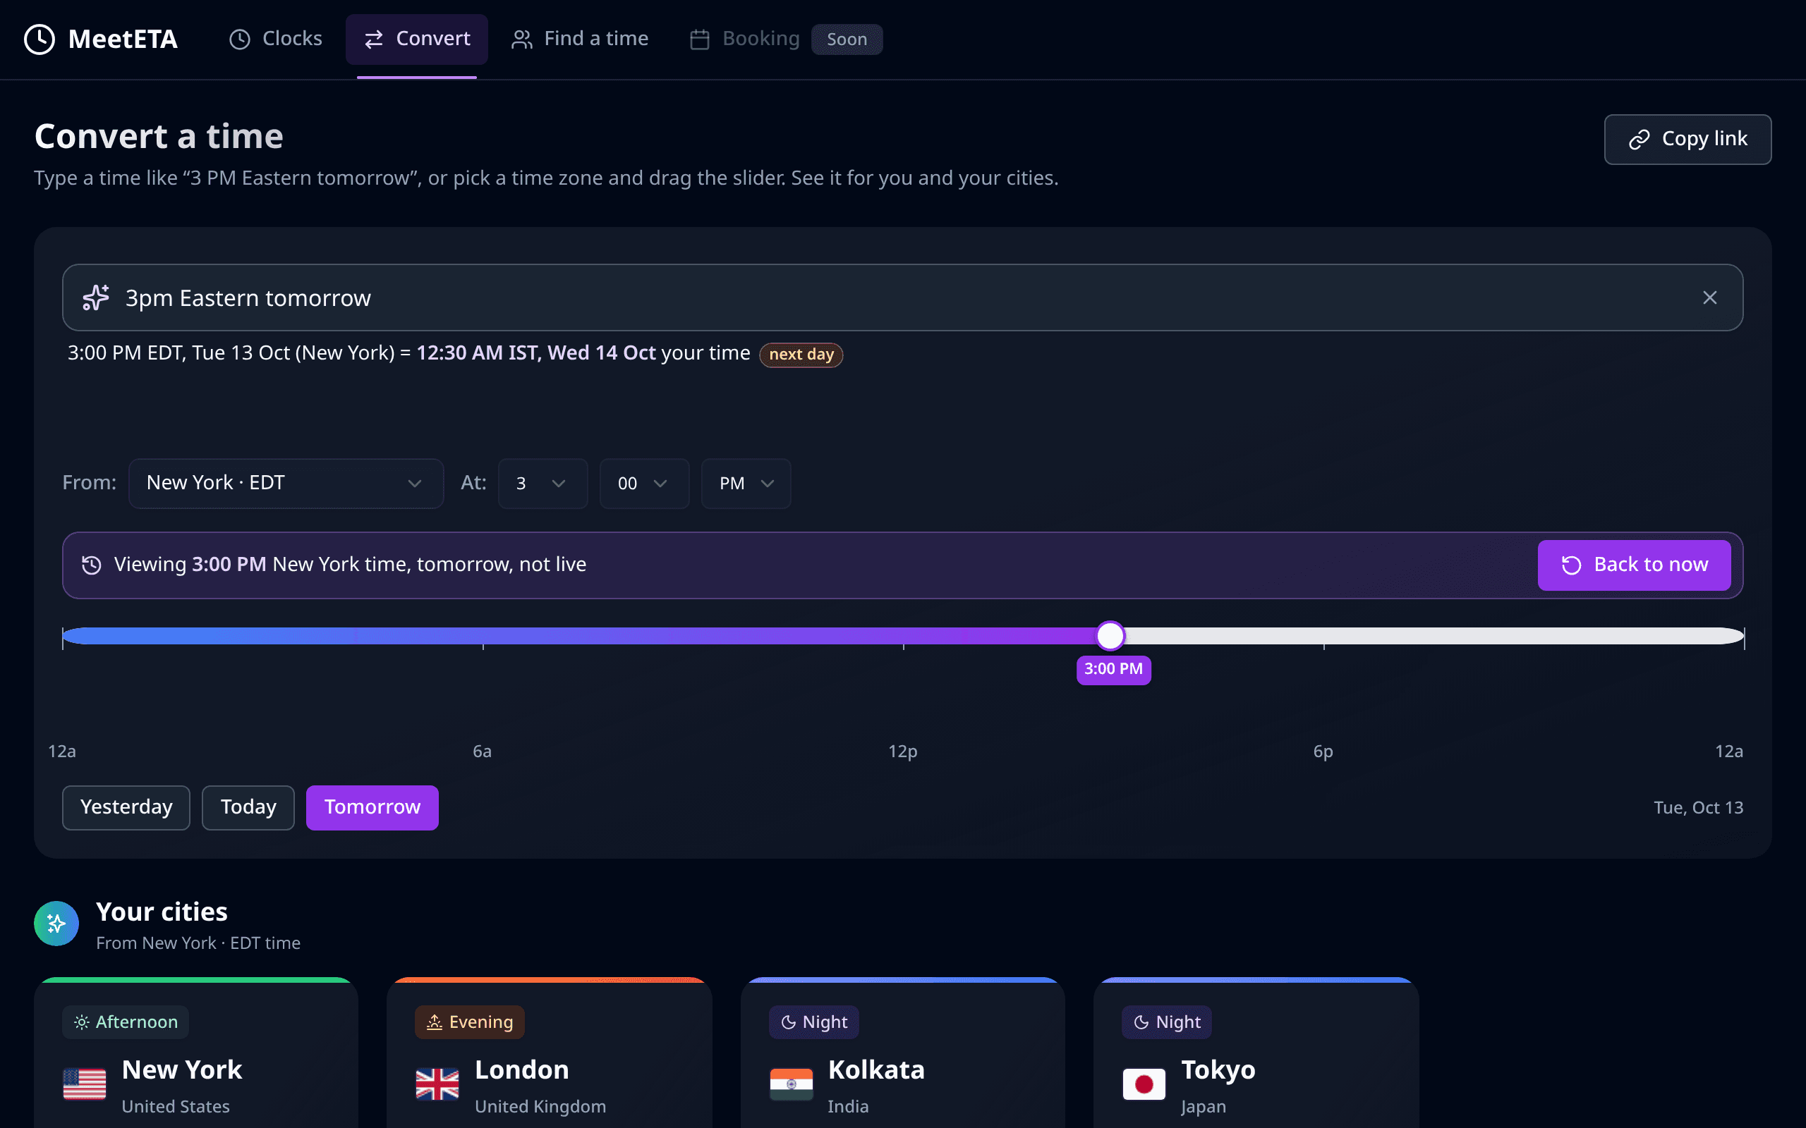
Task: Open the AM/PM dropdown
Action: [x=746, y=484]
